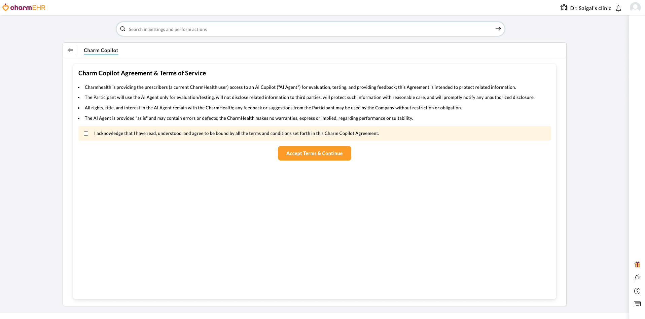Click the Settings search field
The width and height of the screenshot is (645, 319).
tap(310, 29)
